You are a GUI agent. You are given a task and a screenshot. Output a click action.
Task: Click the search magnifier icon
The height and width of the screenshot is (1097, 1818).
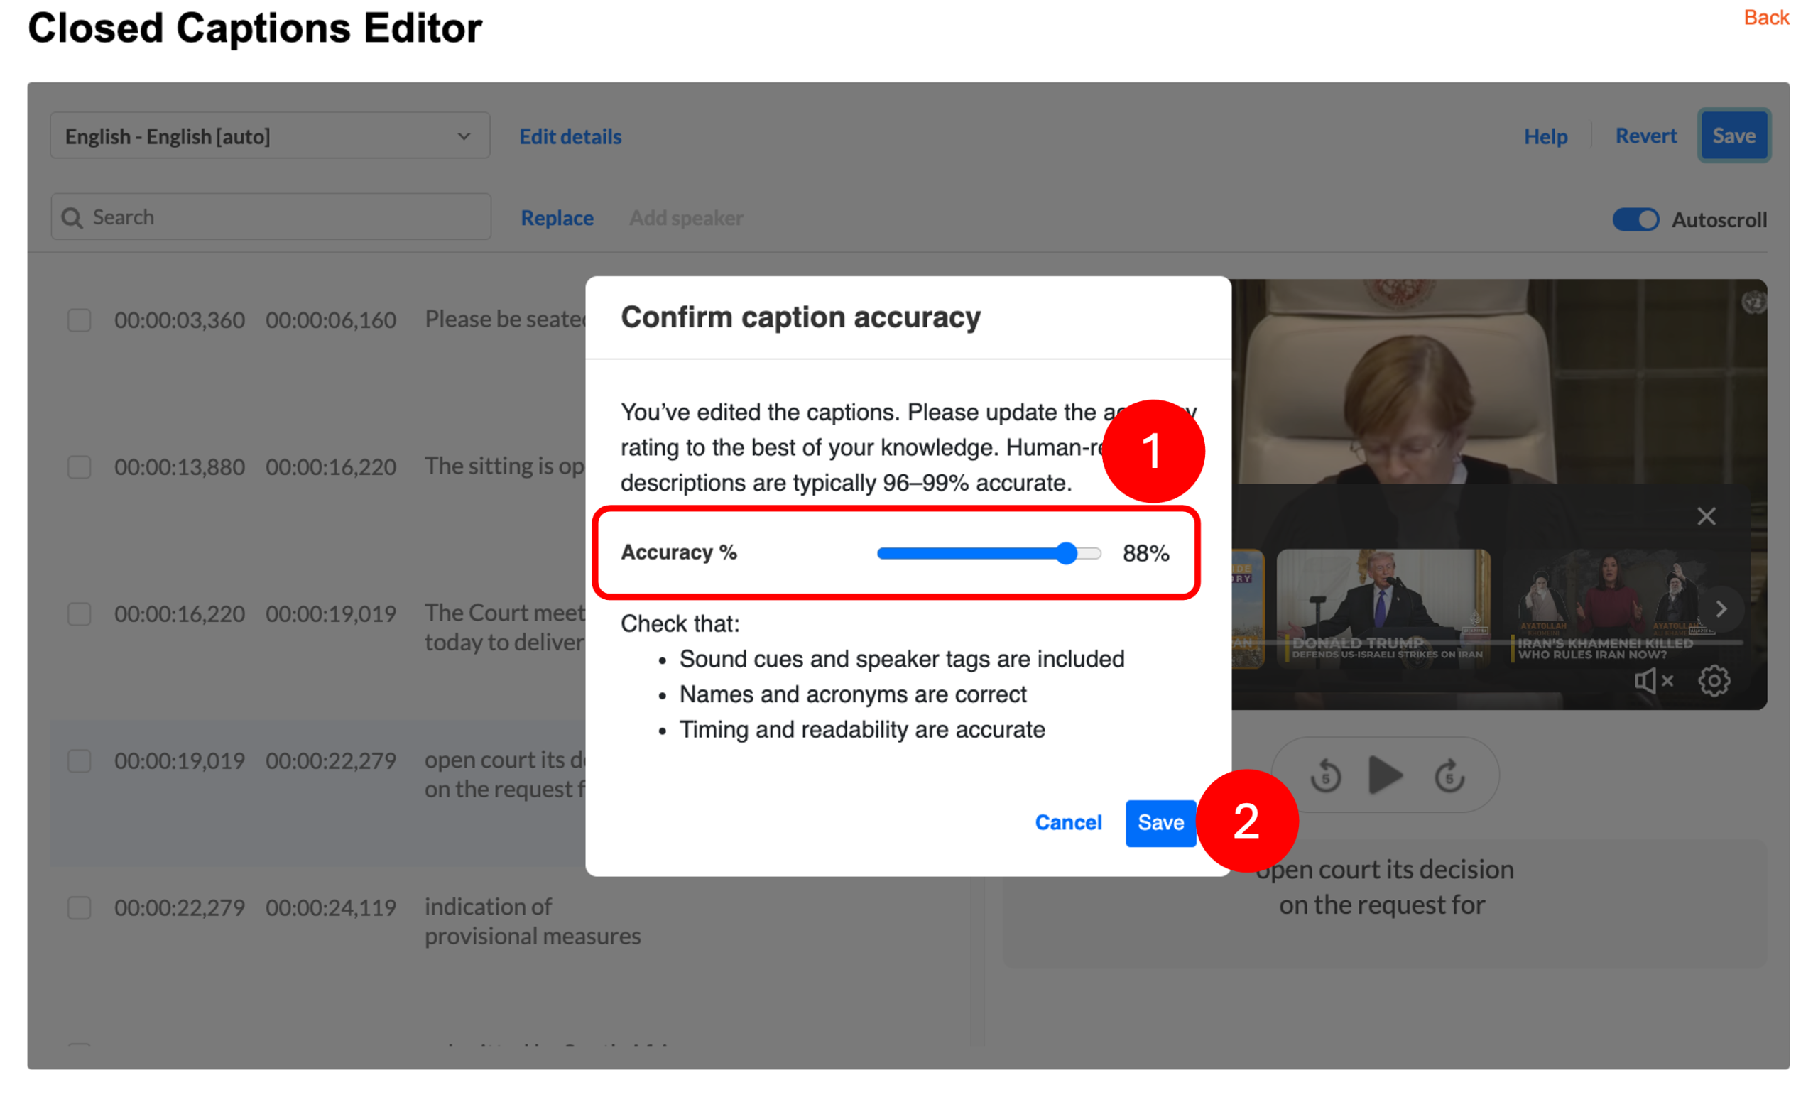click(72, 218)
